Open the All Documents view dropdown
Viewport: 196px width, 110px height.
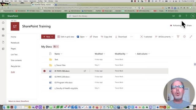164,37
